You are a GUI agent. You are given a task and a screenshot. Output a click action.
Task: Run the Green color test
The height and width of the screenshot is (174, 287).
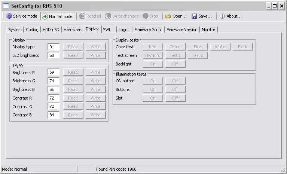pyautogui.click(x=175, y=47)
